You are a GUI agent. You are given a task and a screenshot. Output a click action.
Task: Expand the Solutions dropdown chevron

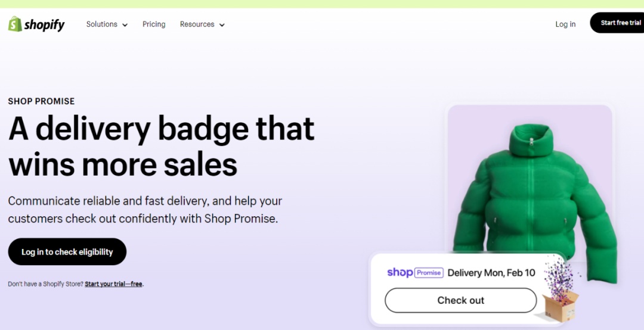[125, 25]
